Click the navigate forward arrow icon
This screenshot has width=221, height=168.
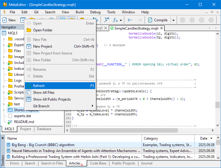139,20
